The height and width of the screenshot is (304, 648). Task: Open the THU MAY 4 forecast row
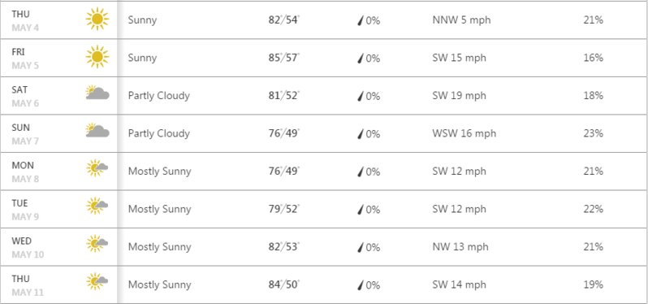coord(324,20)
